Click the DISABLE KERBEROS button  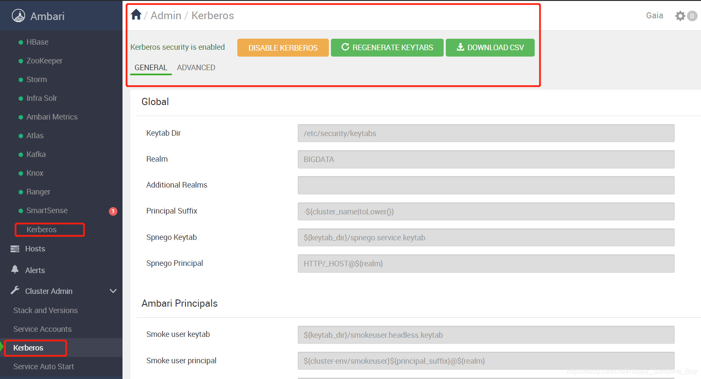(283, 48)
